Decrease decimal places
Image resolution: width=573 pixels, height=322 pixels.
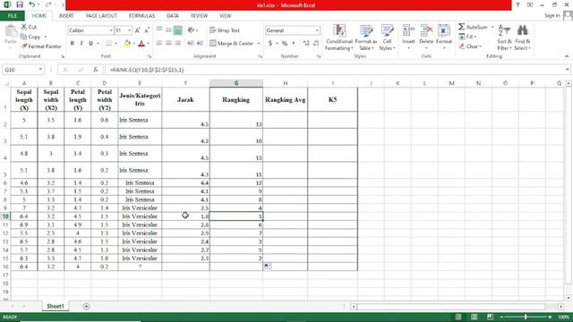point(316,44)
